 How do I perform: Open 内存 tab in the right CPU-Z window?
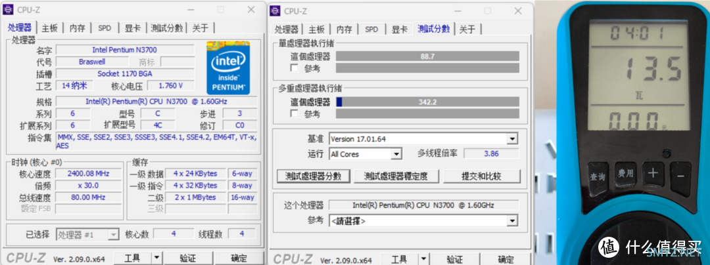point(344,30)
